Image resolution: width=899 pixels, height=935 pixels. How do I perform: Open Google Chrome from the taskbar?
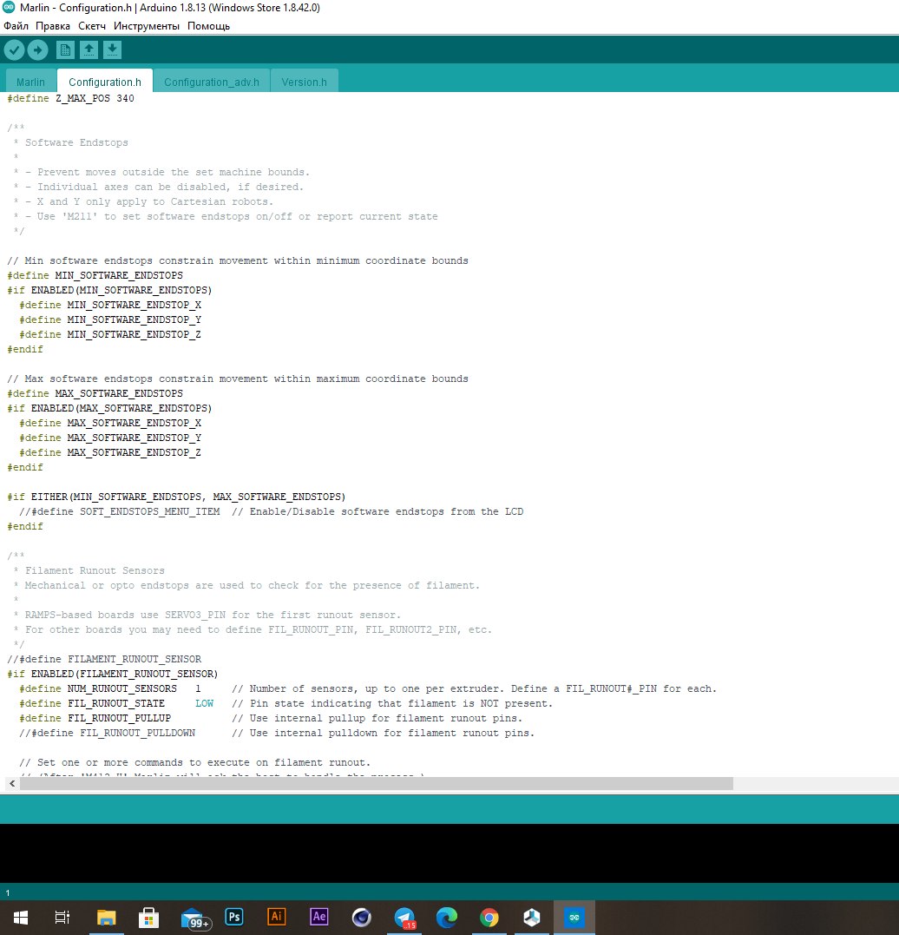489,917
